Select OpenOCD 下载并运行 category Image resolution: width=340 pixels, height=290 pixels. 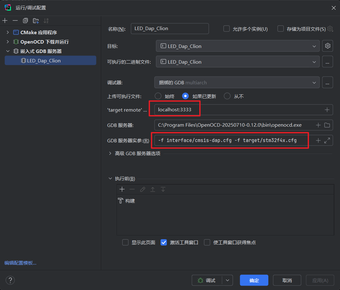pyautogui.click(x=44, y=42)
